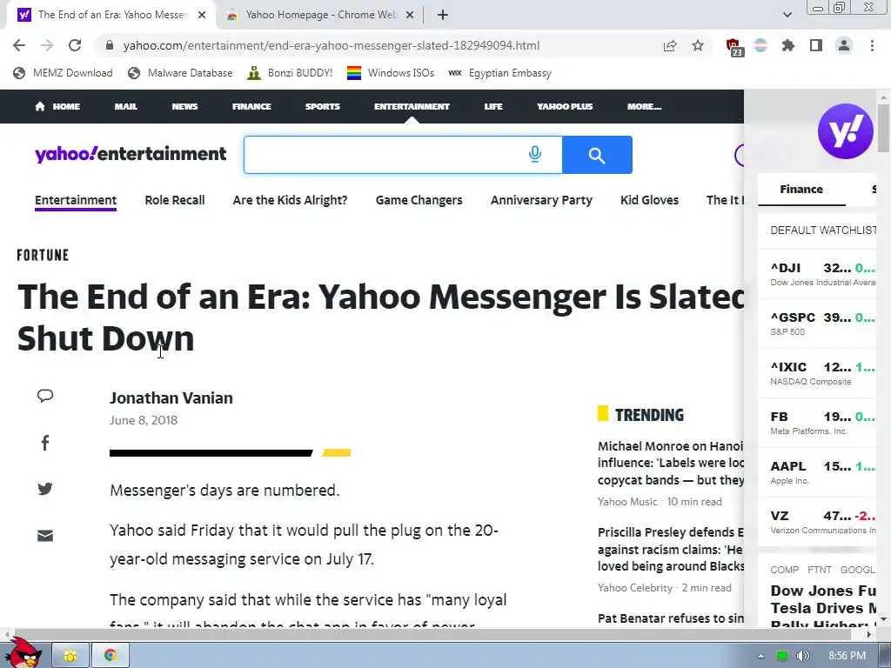Viewport: 891px width, 668px height.
Task: Click the underlined Entertainment section link
Action: (76, 200)
